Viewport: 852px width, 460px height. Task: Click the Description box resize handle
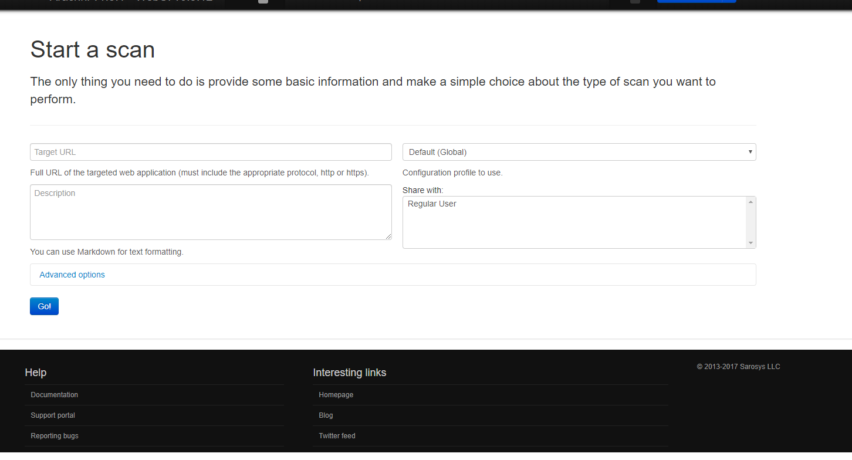coord(388,236)
